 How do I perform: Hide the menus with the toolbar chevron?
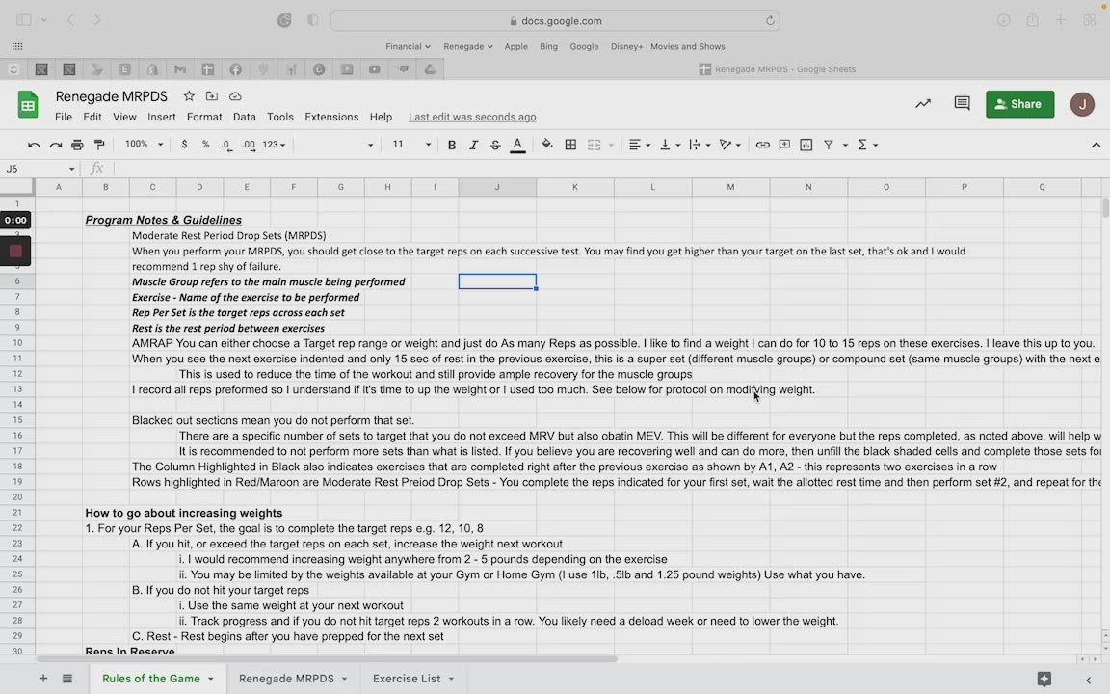pos(1096,145)
